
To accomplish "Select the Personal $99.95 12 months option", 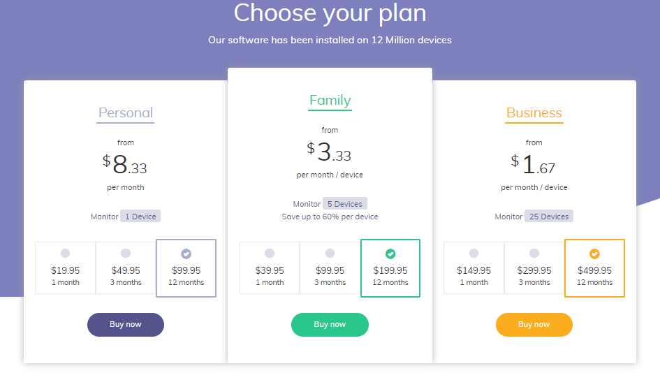I will coord(186,268).
